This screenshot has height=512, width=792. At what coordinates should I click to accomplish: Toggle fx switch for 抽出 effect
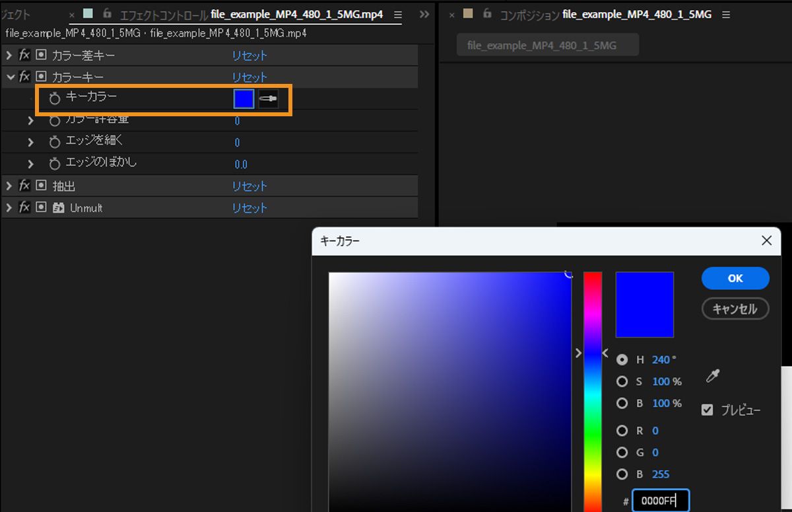[x=25, y=186]
